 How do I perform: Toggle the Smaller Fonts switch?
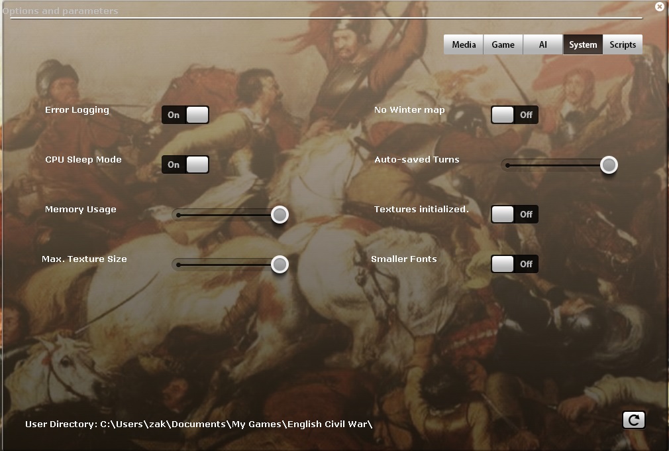(515, 264)
